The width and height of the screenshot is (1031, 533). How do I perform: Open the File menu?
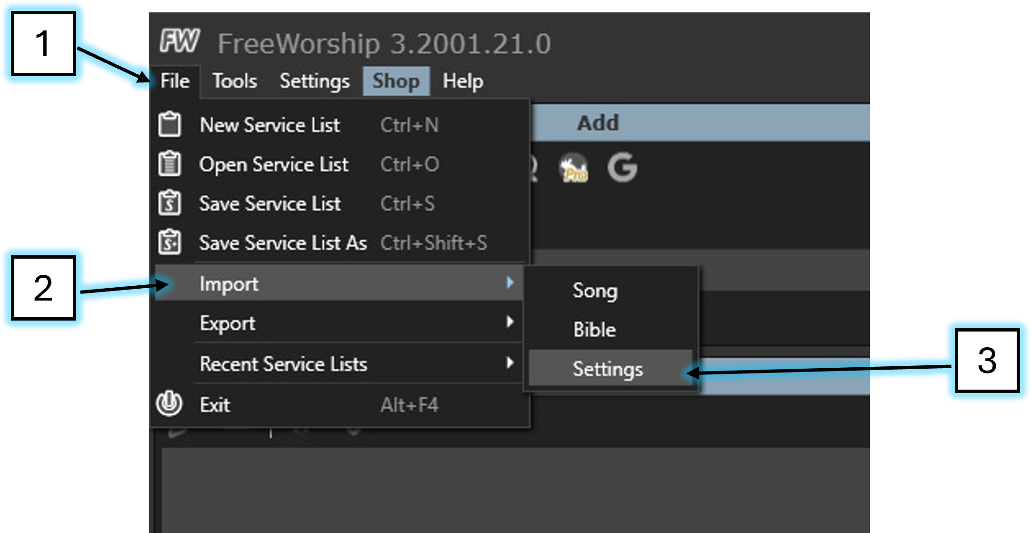pos(175,81)
